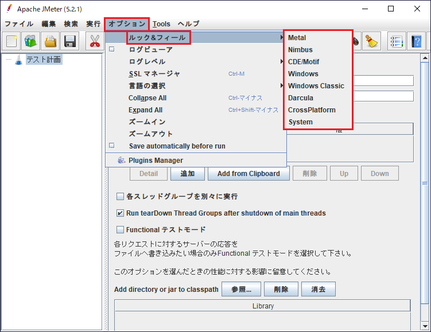The width and height of the screenshot is (431, 332).
Task: Choose Windows look and feel
Action: [318, 74]
